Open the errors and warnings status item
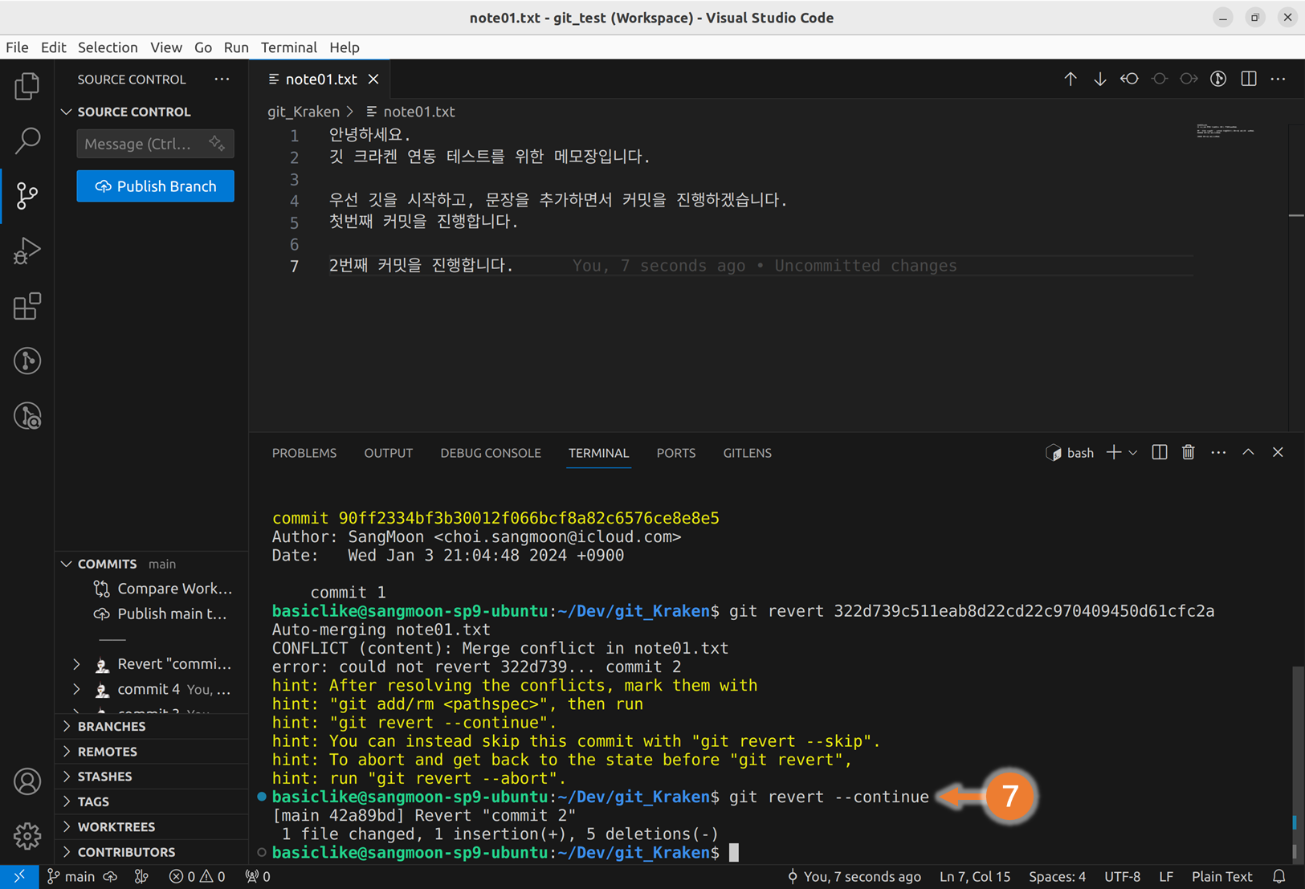Viewport: 1305px width, 889px height. click(x=197, y=877)
